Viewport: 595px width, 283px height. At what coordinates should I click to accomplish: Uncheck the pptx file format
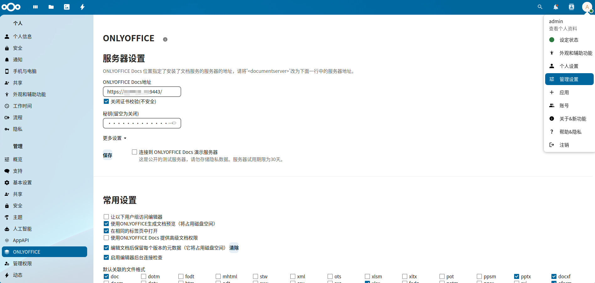tap(517, 276)
